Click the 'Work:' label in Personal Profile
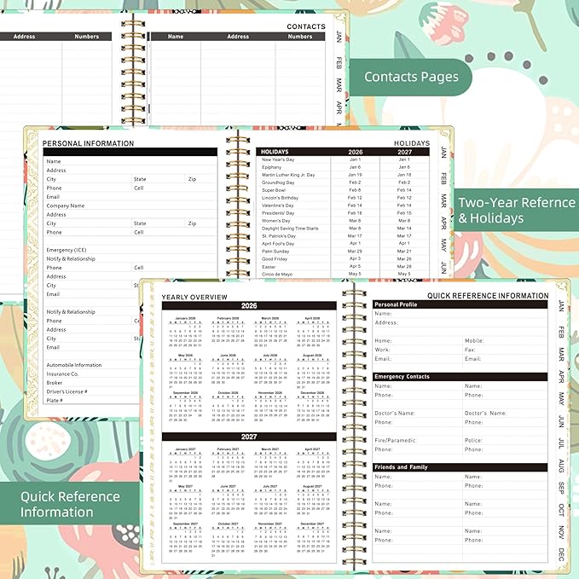579x579 pixels. (x=382, y=350)
